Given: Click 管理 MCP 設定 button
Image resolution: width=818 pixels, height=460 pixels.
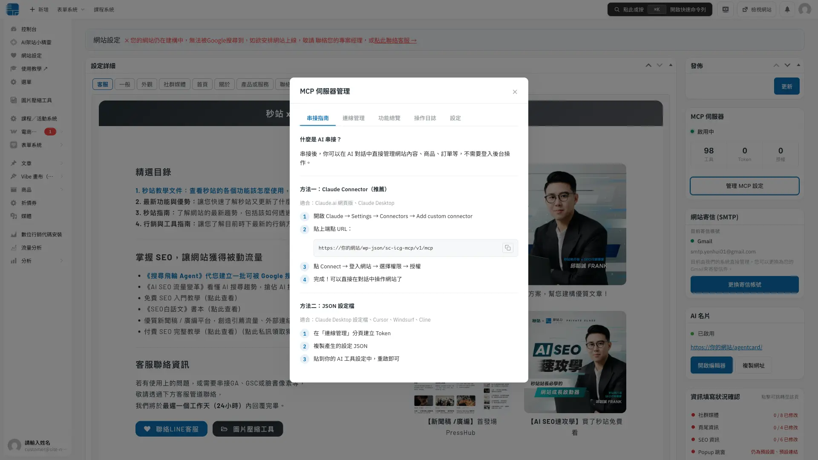Looking at the screenshot, I should [744, 186].
